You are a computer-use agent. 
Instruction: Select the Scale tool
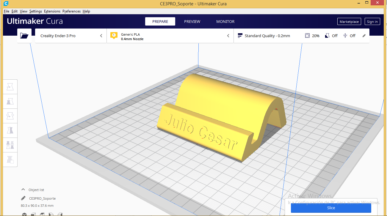[10, 102]
